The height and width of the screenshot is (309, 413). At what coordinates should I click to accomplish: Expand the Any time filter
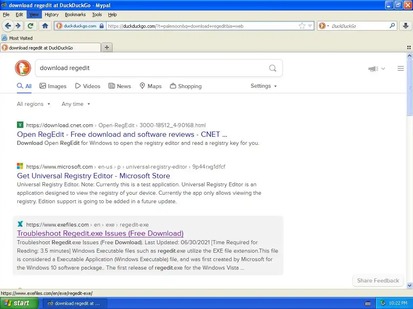pos(76,104)
